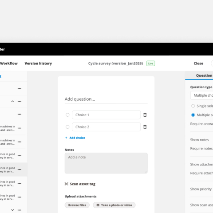
Task: Delete Choice 2 with its trash icon
Action: tap(145, 127)
